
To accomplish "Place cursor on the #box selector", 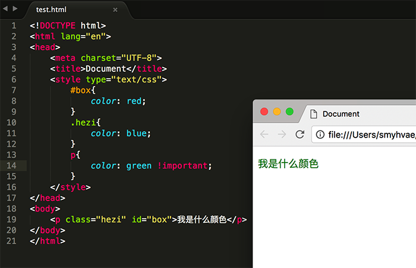I will point(80,90).
